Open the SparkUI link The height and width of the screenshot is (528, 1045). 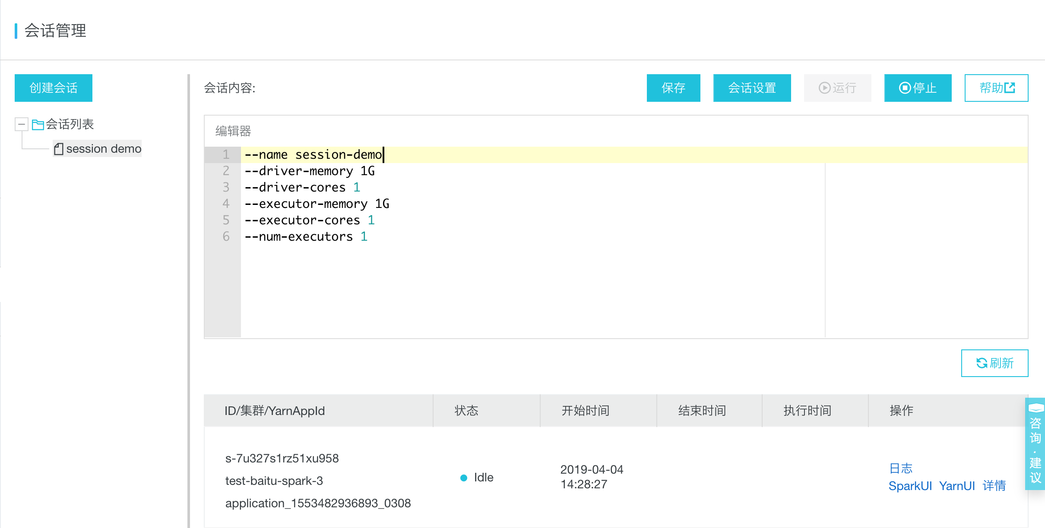pos(910,486)
